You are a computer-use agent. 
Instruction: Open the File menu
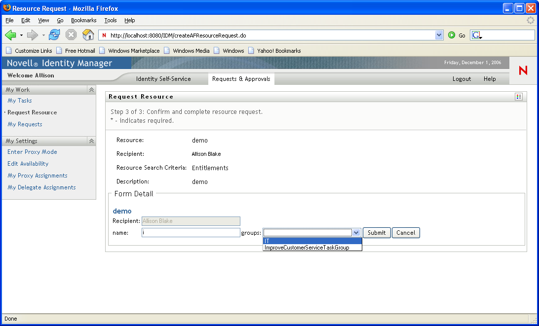[x=10, y=20]
